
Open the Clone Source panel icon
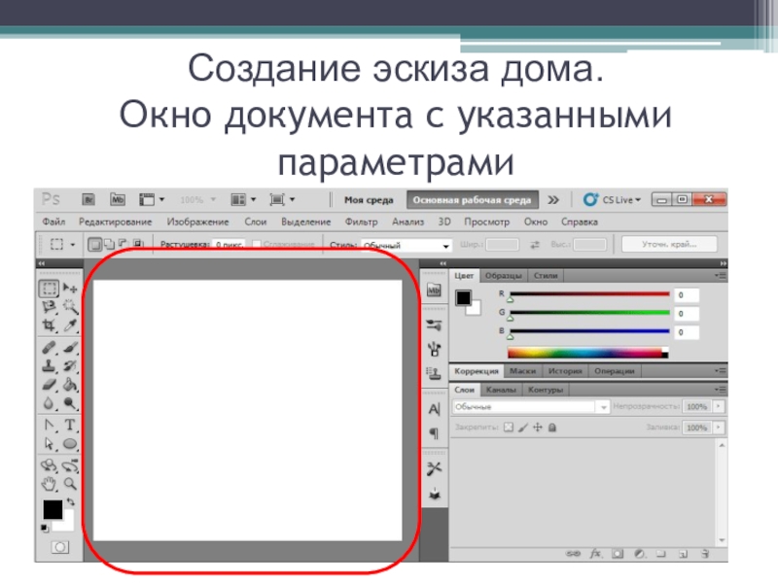click(x=434, y=373)
